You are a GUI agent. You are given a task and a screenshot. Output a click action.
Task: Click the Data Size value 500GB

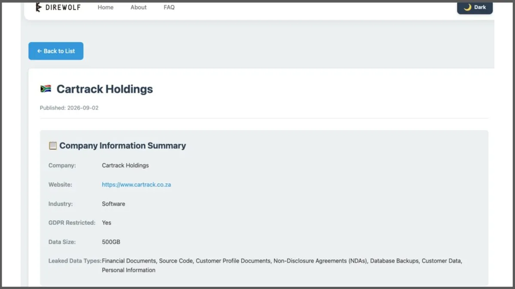[x=111, y=242]
